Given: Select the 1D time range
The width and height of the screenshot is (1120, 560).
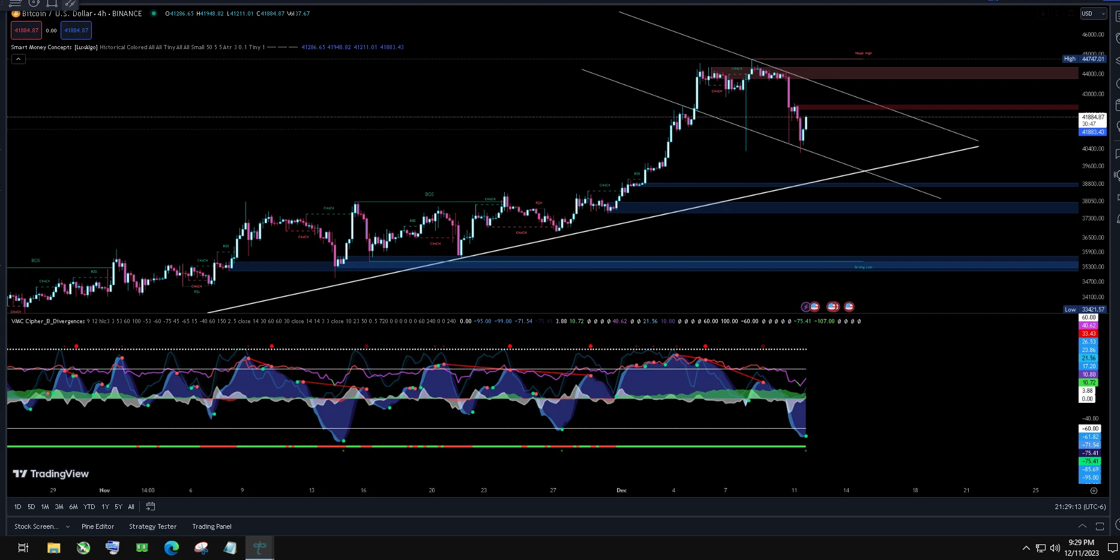Looking at the screenshot, I should tap(17, 507).
